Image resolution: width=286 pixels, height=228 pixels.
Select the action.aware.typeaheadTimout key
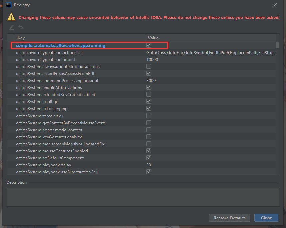coord(45,59)
